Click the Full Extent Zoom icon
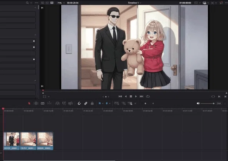Screen dimensions: 228x161 point(116,103)
